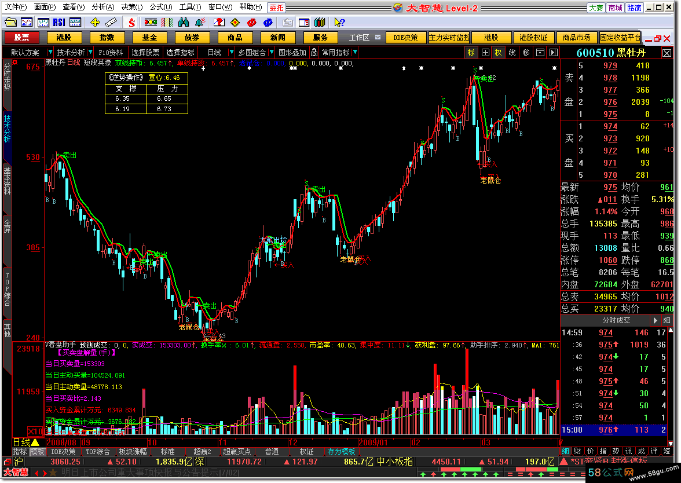Click the 商城 button in title bar
The height and width of the screenshot is (483, 681).
(x=615, y=8)
